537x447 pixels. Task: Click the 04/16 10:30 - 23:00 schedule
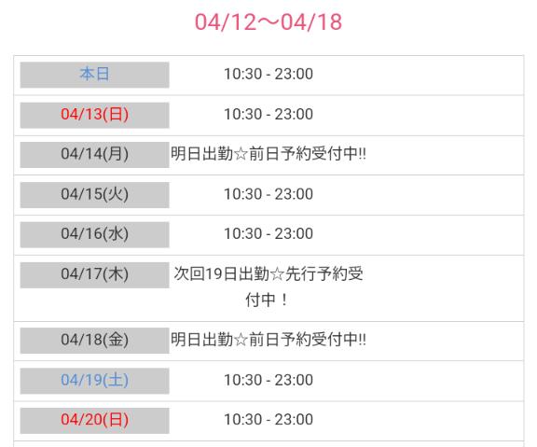coord(268,234)
